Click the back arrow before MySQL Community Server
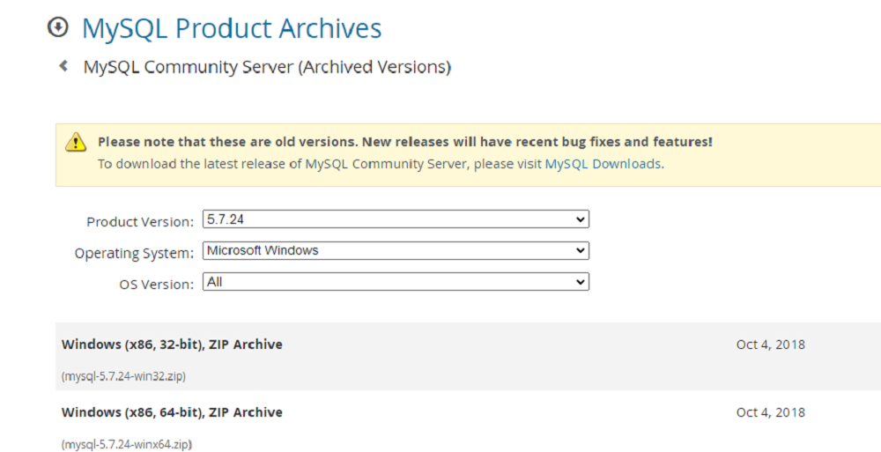This screenshot has height=452, width=881. click(x=63, y=66)
